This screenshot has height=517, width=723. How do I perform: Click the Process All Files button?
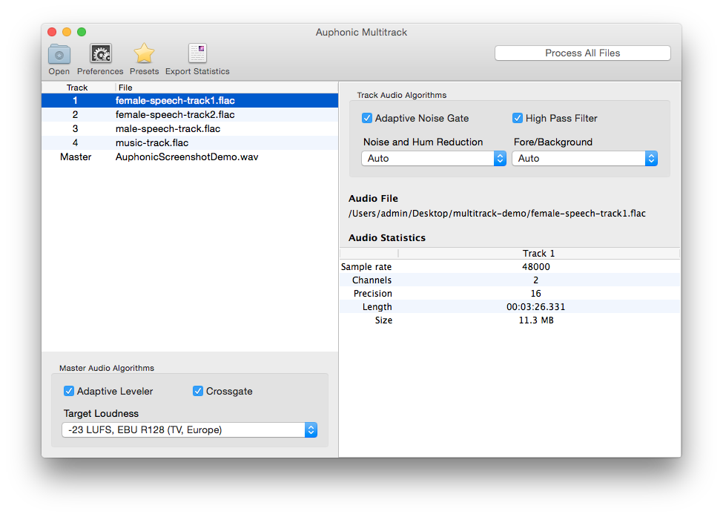pos(582,53)
